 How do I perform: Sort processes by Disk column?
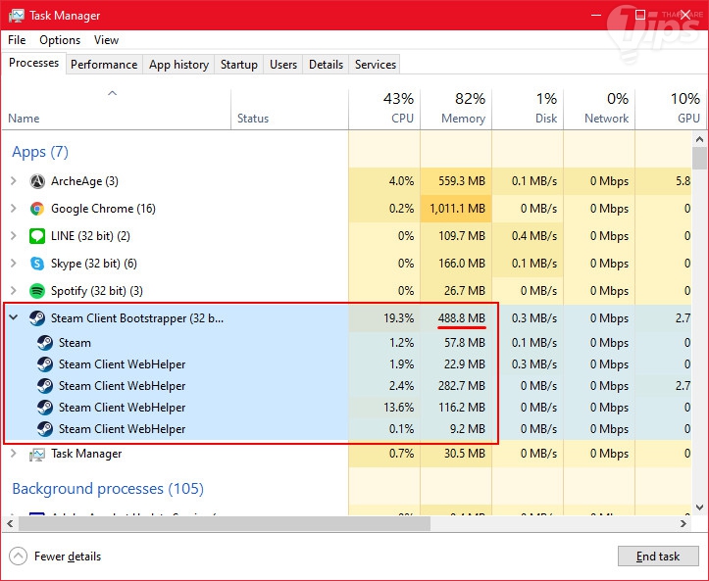coord(528,109)
